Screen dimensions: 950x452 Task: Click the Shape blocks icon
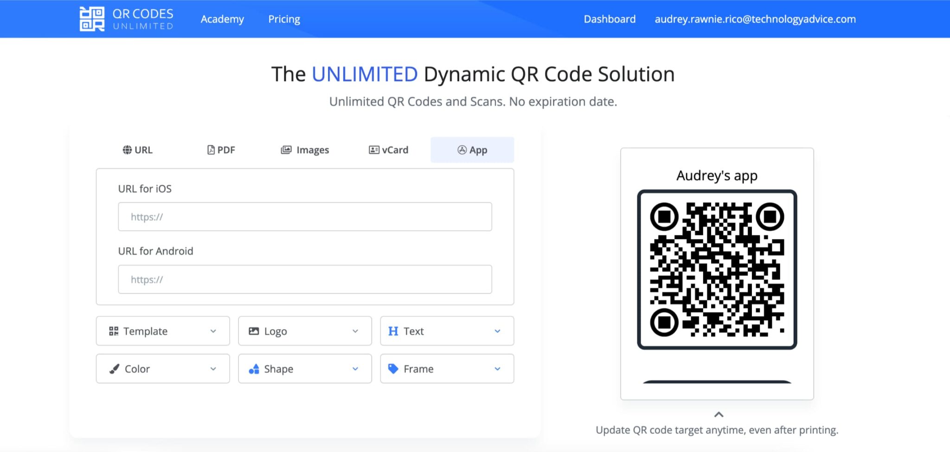[x=254, y=368]
